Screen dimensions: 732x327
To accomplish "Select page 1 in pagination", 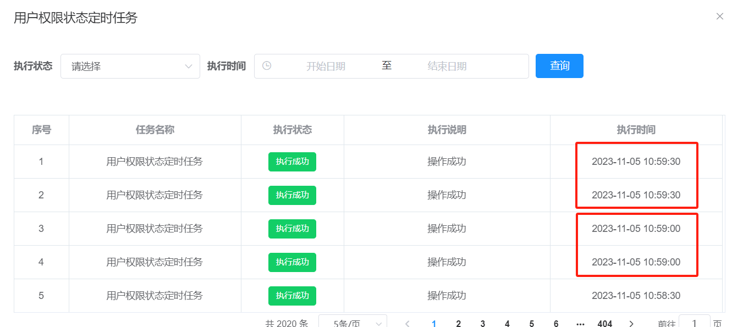I will pos(434,324).
